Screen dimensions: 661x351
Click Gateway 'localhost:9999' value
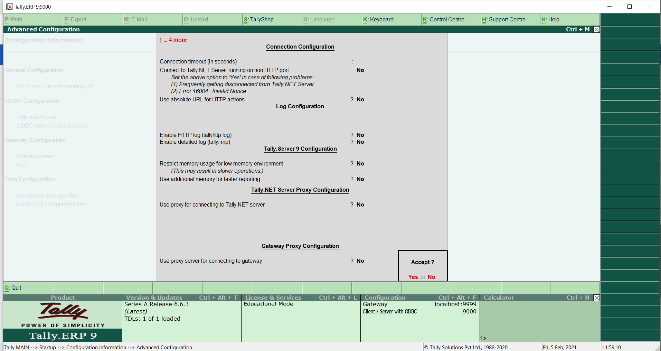pyautogui.click(x=455, y=304)
